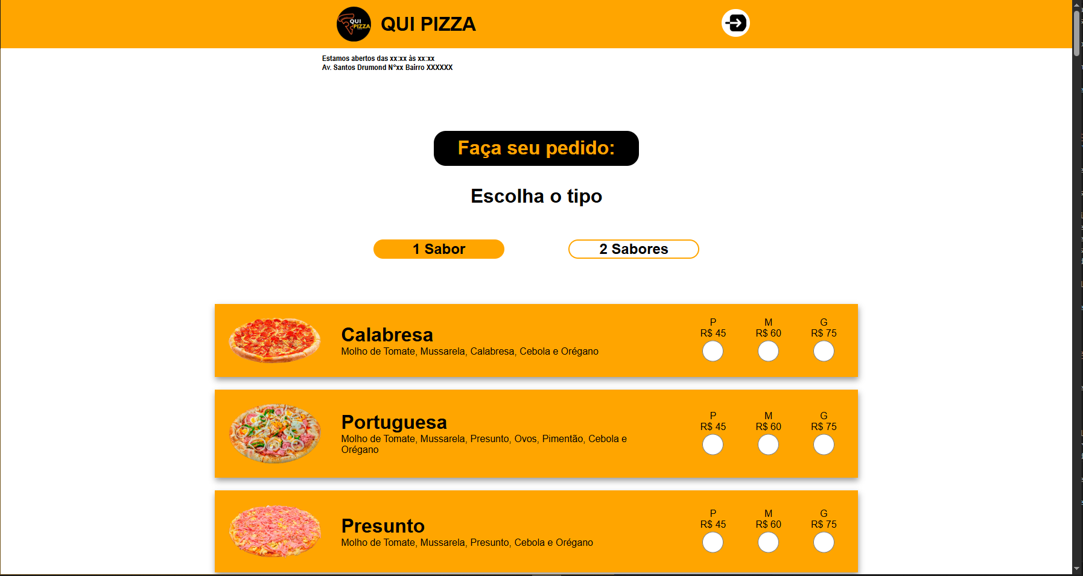Image resolution: width=1083 pixels, height=576 pixels.
Task: Pick size M for Presunto
Action: pyautogui.click(x=768, y=542)
